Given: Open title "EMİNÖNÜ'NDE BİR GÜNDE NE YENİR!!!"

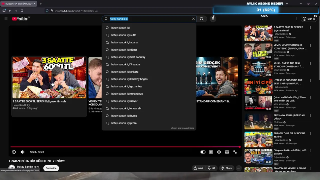Looking at the screenshot, I should 289,135.
